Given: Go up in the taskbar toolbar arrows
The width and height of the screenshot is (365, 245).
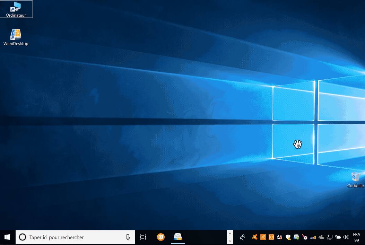Looking at the screenshot, I should (x=230, y=233).
